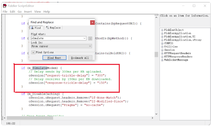The height and width of the screenshot is (127, 211).
Task: Select the HTTPResponseHeaders tree item
Action: click(178, 57)
